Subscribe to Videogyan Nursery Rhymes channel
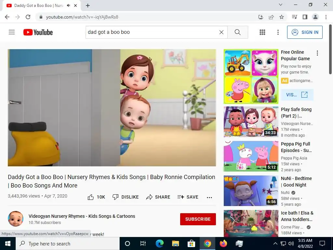Viewport: 333px width, 250px height. (198, 219)
